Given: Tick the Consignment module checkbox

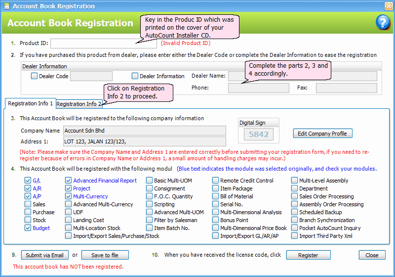Looking at the screenshot, I should pos(149,188).
